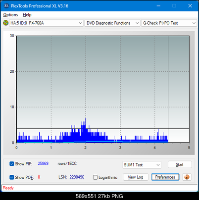199x200 pixels.
Task: Open the Options menu
Action: [x=10, y=15]
